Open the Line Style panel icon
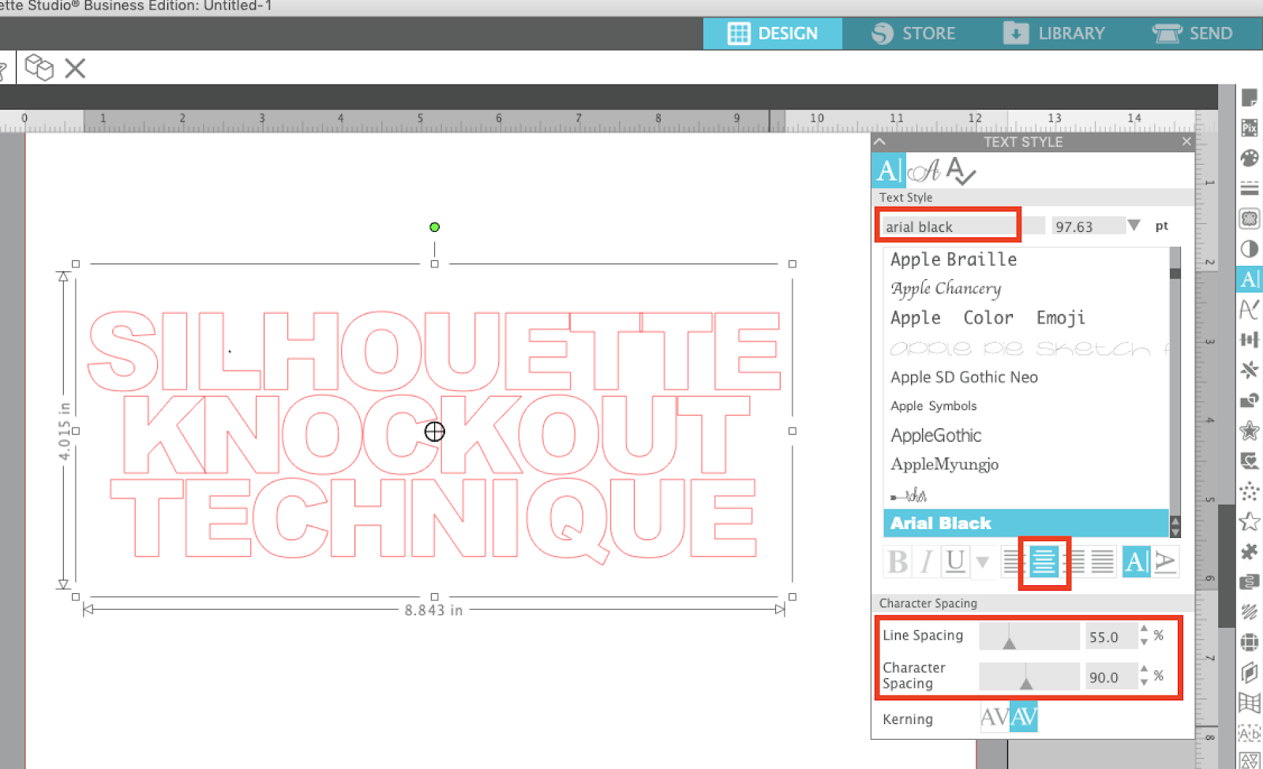 click(1250, 188)
